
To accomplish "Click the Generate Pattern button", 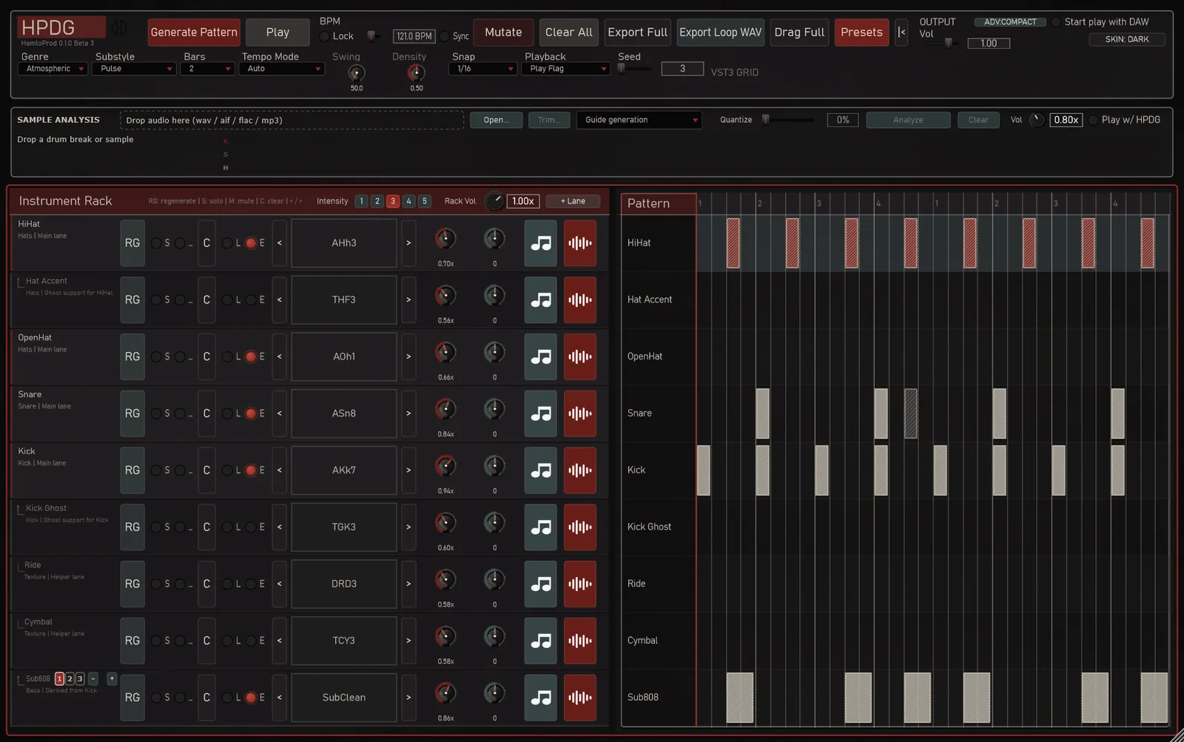I will [x=194, y=33].
